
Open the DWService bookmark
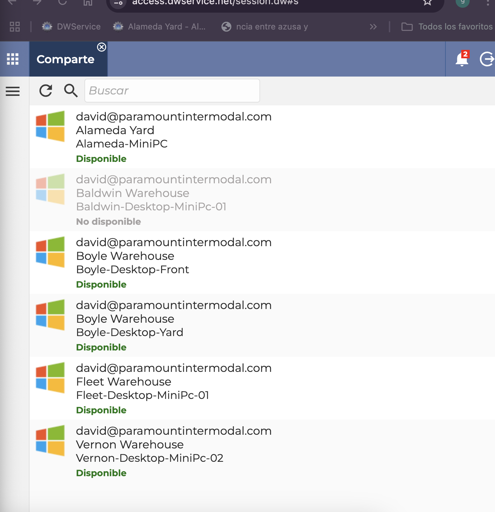pyautogui.click(x=71, y=27)
